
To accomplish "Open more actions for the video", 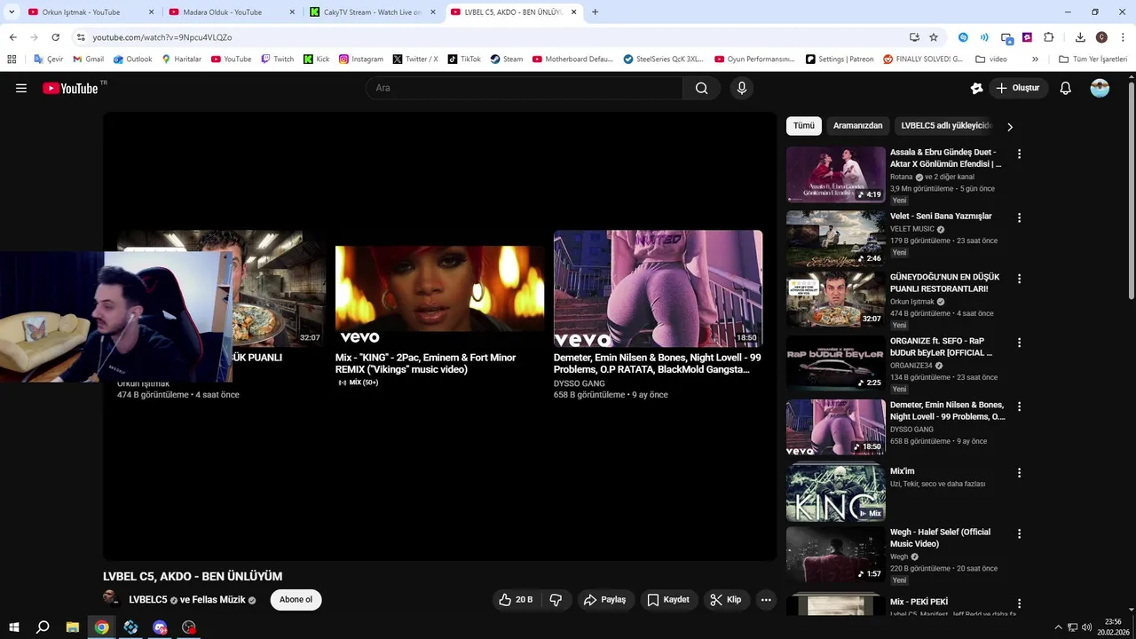I will [x=766, y=600].
